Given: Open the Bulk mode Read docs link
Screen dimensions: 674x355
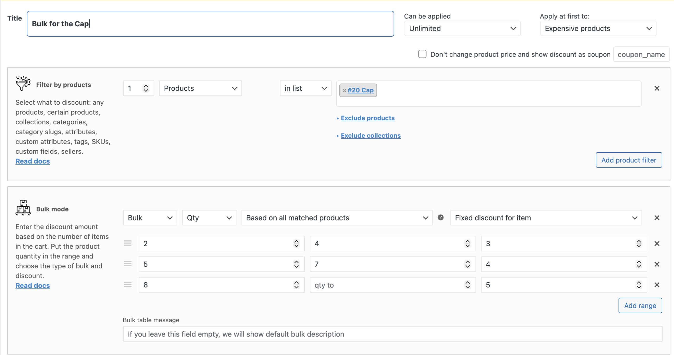Looking at the screenshot, I should 33,286.
